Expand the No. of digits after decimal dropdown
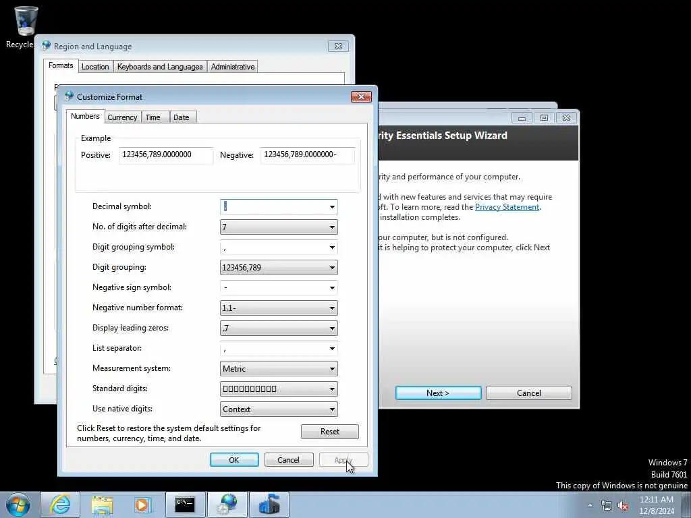691x518 pixels. (332, 227)
